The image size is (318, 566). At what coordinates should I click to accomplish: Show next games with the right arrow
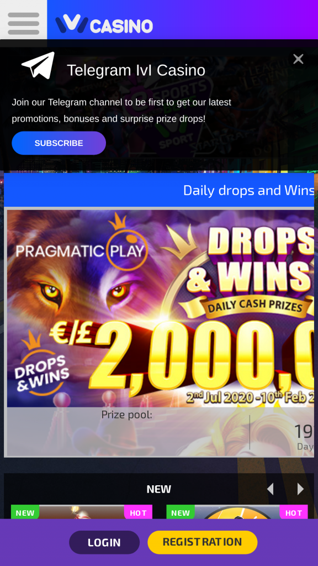(300, 489)
